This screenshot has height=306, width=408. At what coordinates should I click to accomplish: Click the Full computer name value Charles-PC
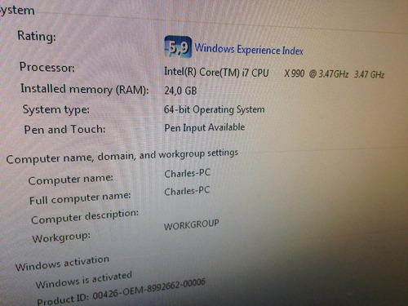pyautogui.click(x=187, y=191)
